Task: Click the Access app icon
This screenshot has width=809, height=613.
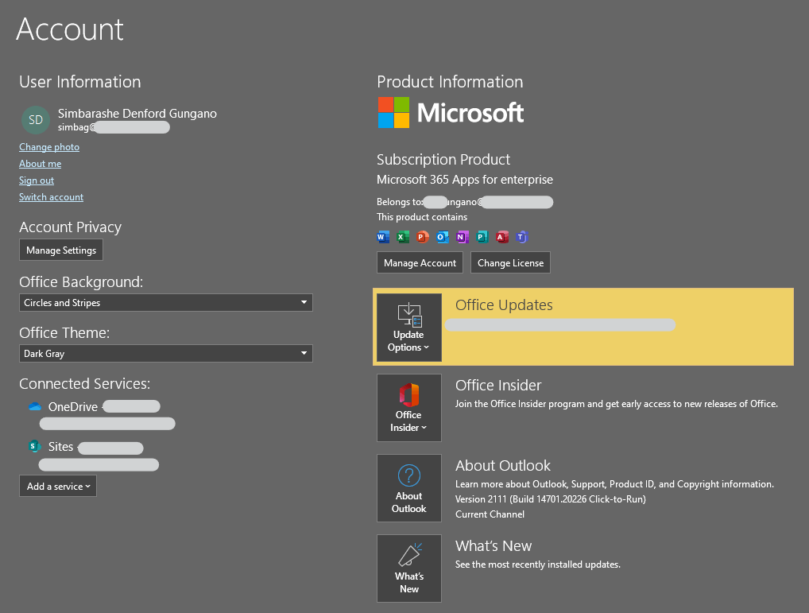Action: [501, 237]
